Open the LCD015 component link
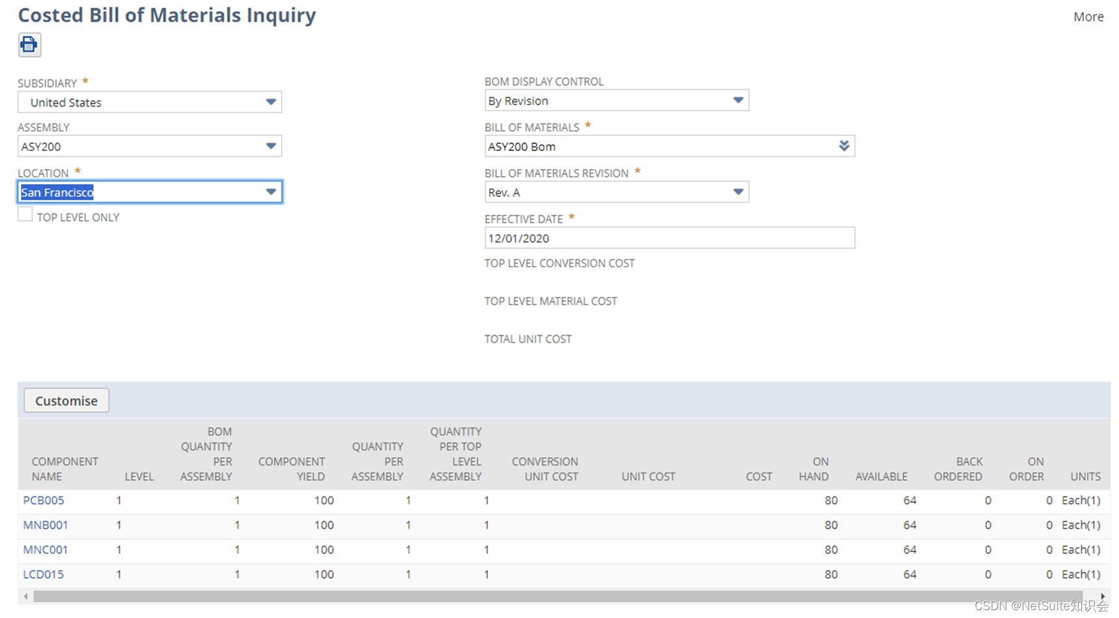Screen dimensions: 1119x618 click(x=44, y=574)
